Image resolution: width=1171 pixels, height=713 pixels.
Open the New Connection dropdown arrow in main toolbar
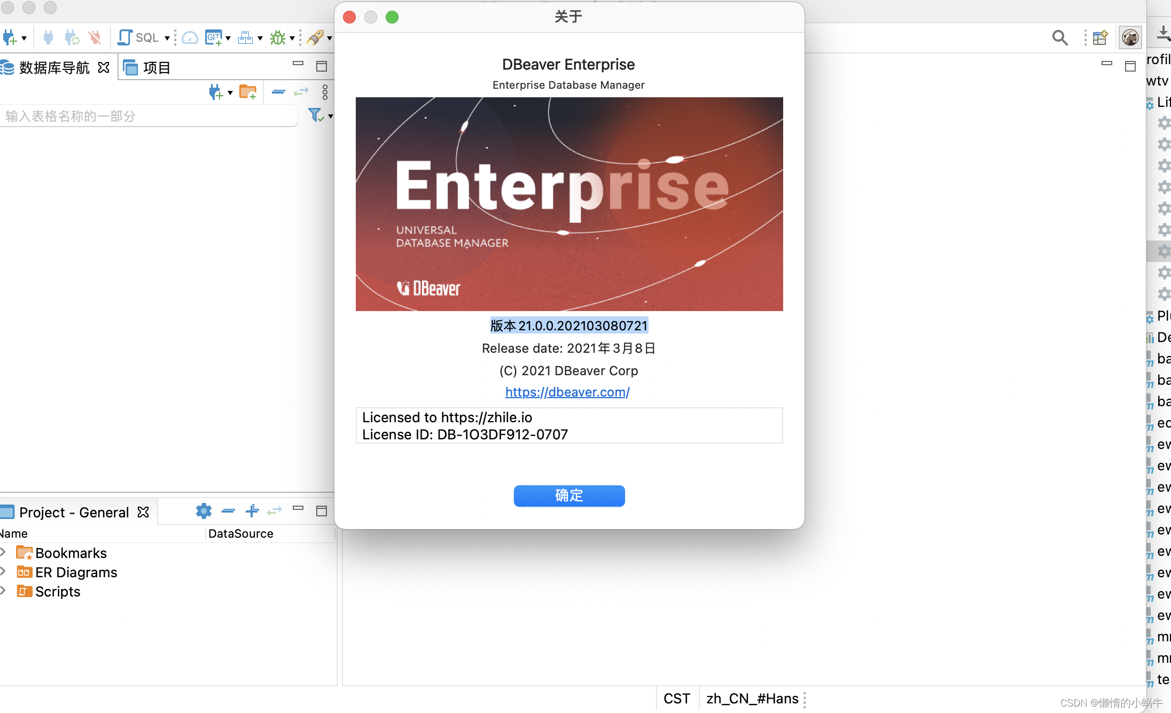pyautogui.click(x=24, y=38)
